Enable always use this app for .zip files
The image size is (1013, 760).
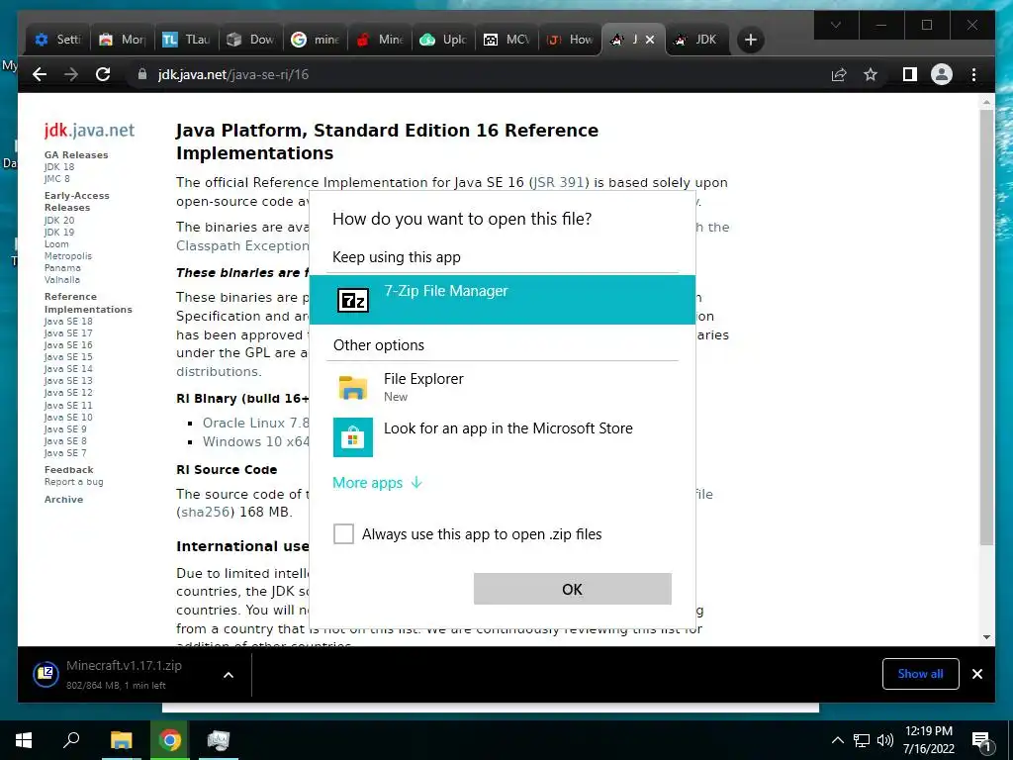coord(343,533)
